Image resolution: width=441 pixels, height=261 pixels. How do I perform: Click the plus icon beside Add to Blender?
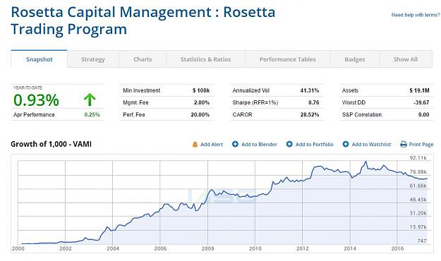pyautogui.click(x=235, y=144)
